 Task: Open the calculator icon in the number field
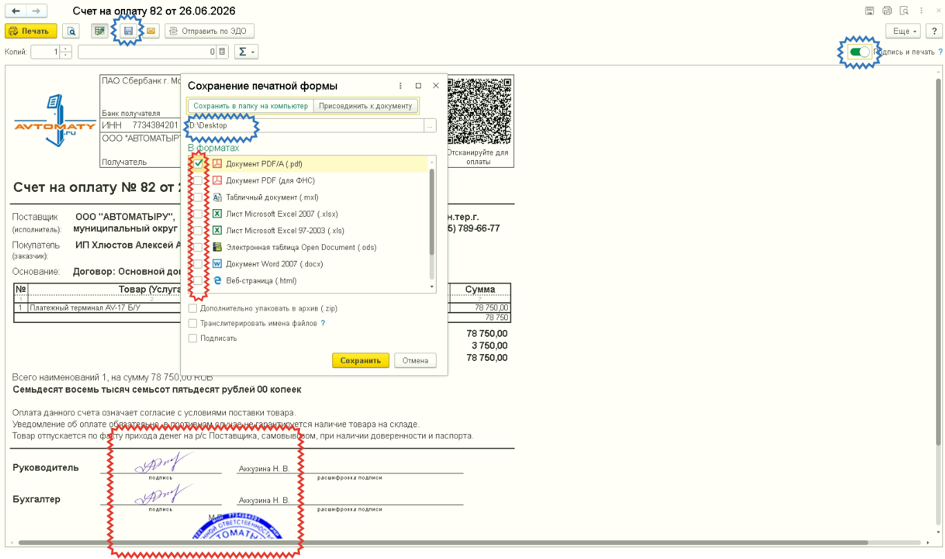[222, 52]
